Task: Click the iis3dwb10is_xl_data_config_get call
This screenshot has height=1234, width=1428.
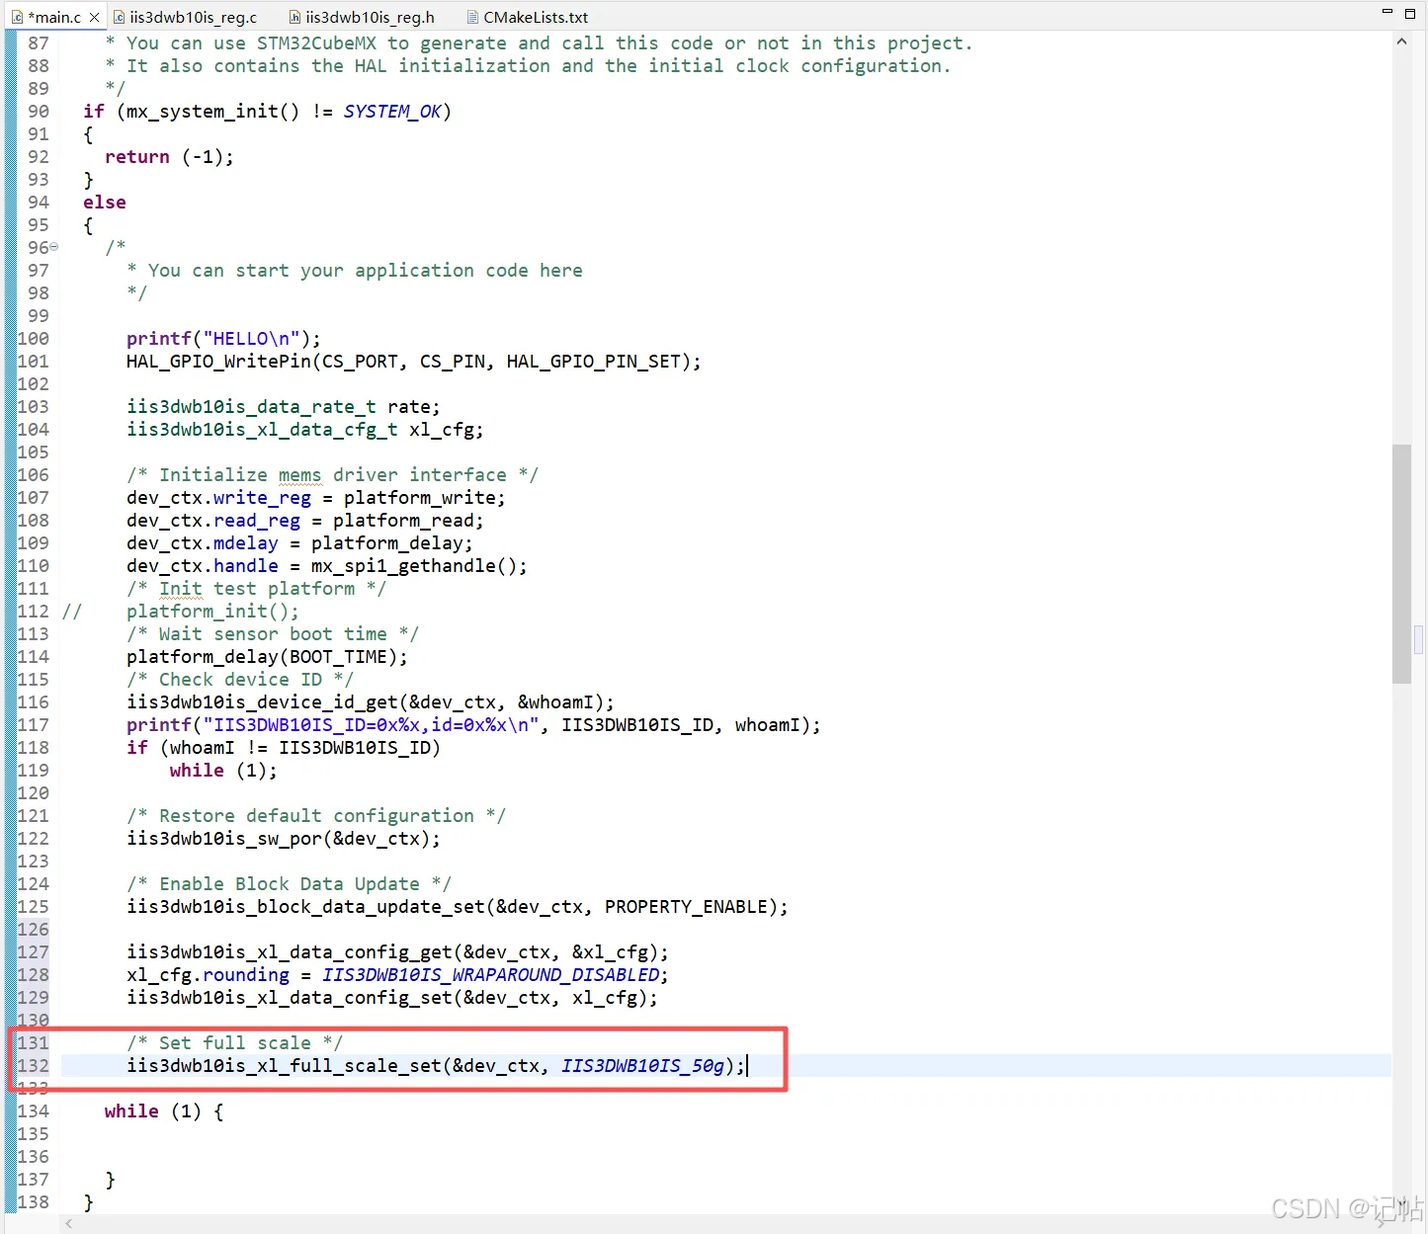Action: click(397, 952)
